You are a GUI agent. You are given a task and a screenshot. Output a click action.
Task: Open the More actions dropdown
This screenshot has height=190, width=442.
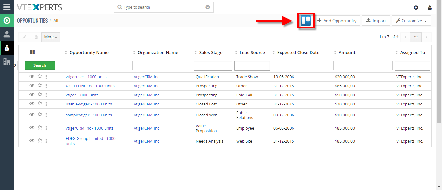pos(50,37)
